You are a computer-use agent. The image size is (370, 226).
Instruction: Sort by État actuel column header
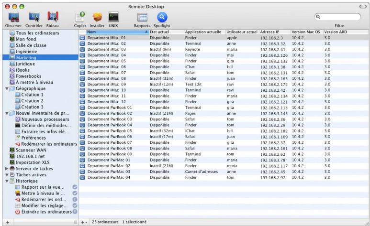point(167,32)
